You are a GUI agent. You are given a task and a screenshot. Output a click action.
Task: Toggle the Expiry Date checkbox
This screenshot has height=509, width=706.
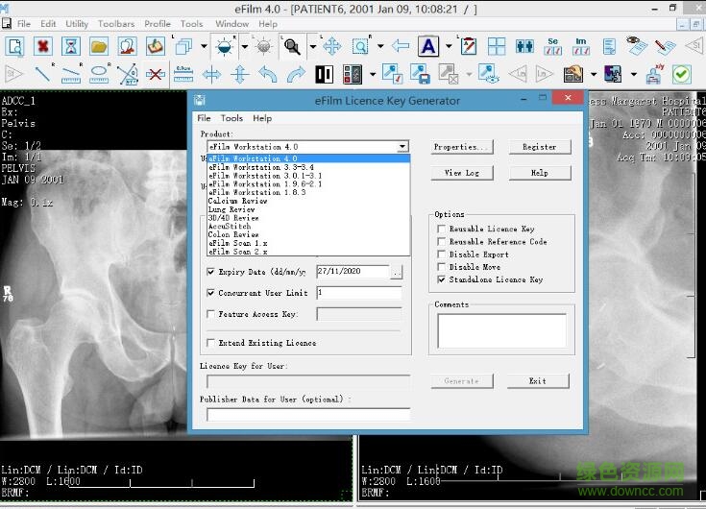(211, 272)
